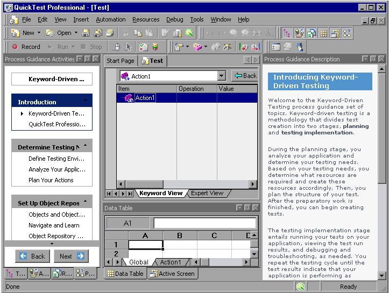This screenshot has height=293, width=389.
Task: Click the Back button beside Action1 dropdown
Action: 245,76
